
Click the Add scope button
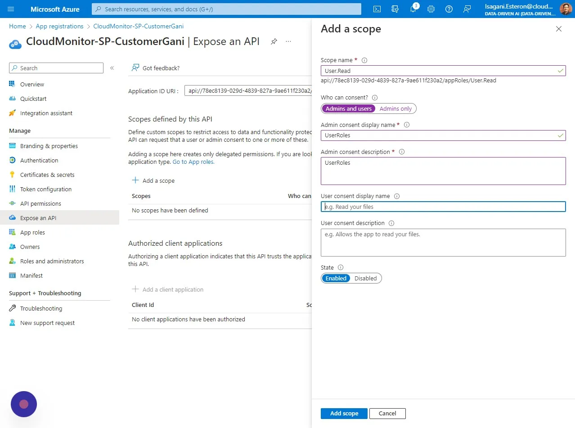[x=344, y=413]
